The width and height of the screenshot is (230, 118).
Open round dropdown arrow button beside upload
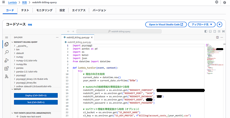point(220,24)
